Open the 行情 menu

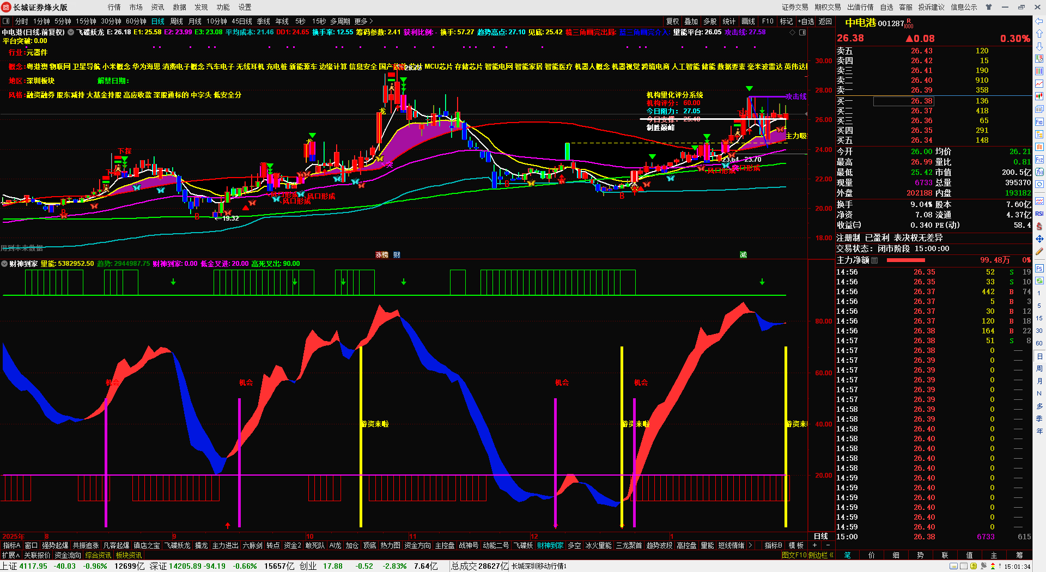coord(114,7)
